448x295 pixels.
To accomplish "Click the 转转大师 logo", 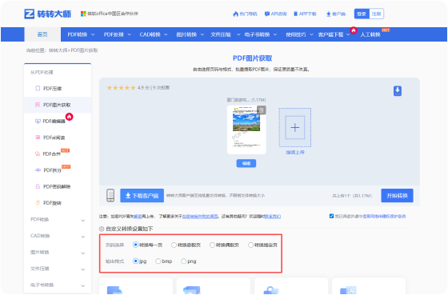I will pyautogui.click(x=48, y=14).
